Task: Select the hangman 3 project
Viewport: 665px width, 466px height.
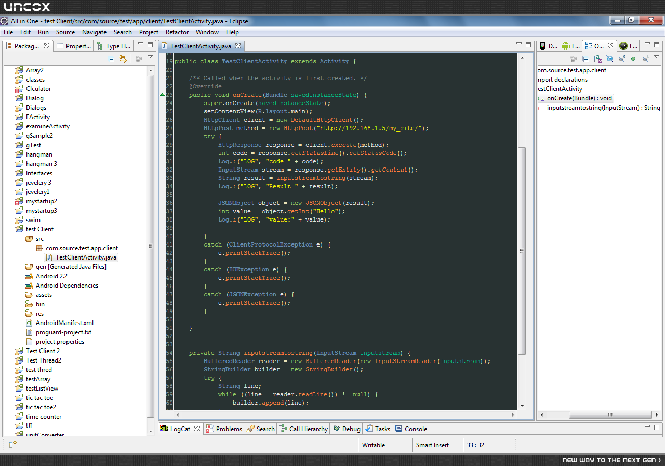Action: point(42,163)
